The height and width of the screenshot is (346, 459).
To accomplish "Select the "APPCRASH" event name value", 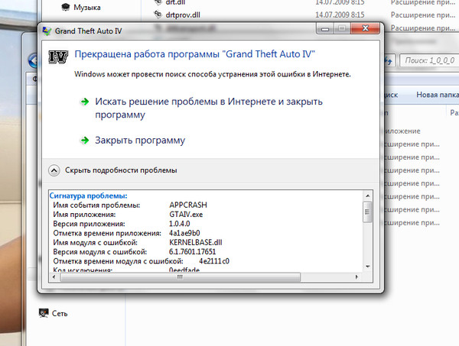I will [188, 205].
